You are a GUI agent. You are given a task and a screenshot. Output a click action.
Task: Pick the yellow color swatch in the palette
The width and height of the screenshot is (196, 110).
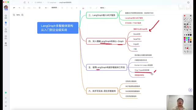click(x=190, y=38)
